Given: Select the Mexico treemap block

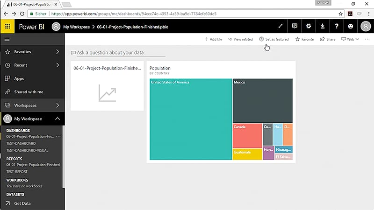Looking at the screenshot, I should click(263, 101).
